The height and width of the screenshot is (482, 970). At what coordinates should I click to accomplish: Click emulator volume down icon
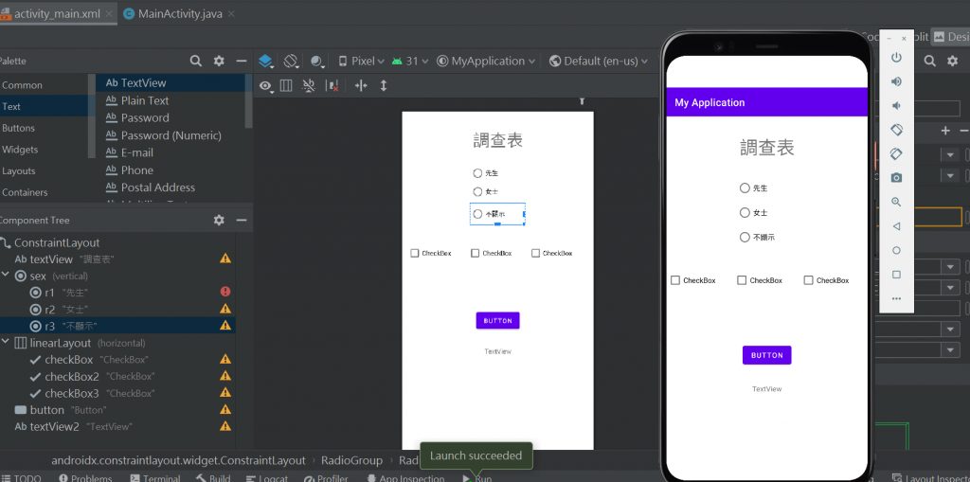(x=896, y=106)
